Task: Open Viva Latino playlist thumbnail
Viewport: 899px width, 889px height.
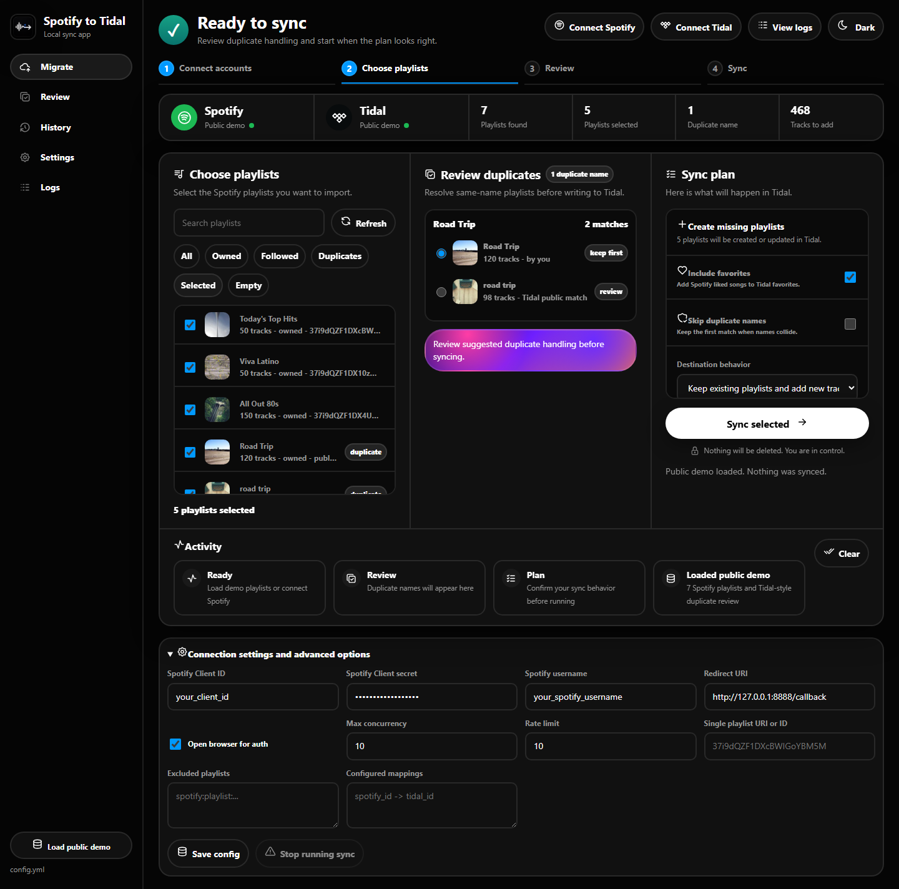Action: 217,367
